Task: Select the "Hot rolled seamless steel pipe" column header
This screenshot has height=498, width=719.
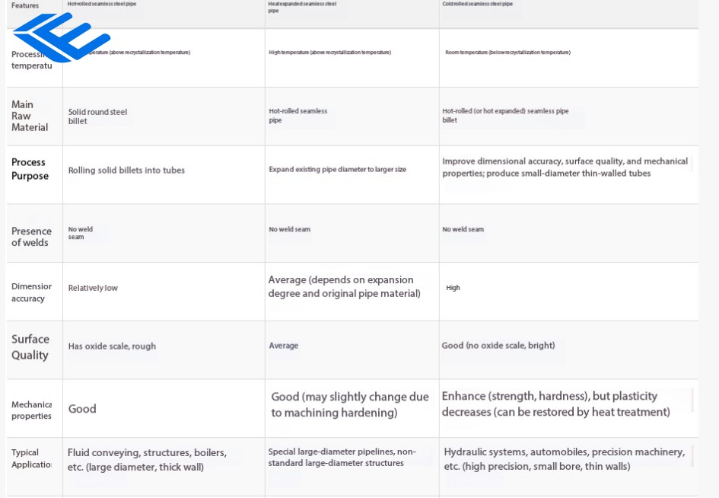Action: 101,5
